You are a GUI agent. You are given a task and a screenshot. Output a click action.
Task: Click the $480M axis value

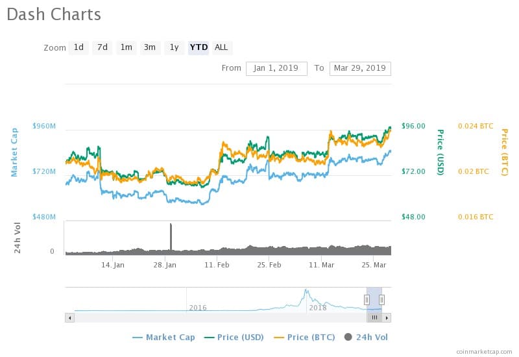point(44,217)
